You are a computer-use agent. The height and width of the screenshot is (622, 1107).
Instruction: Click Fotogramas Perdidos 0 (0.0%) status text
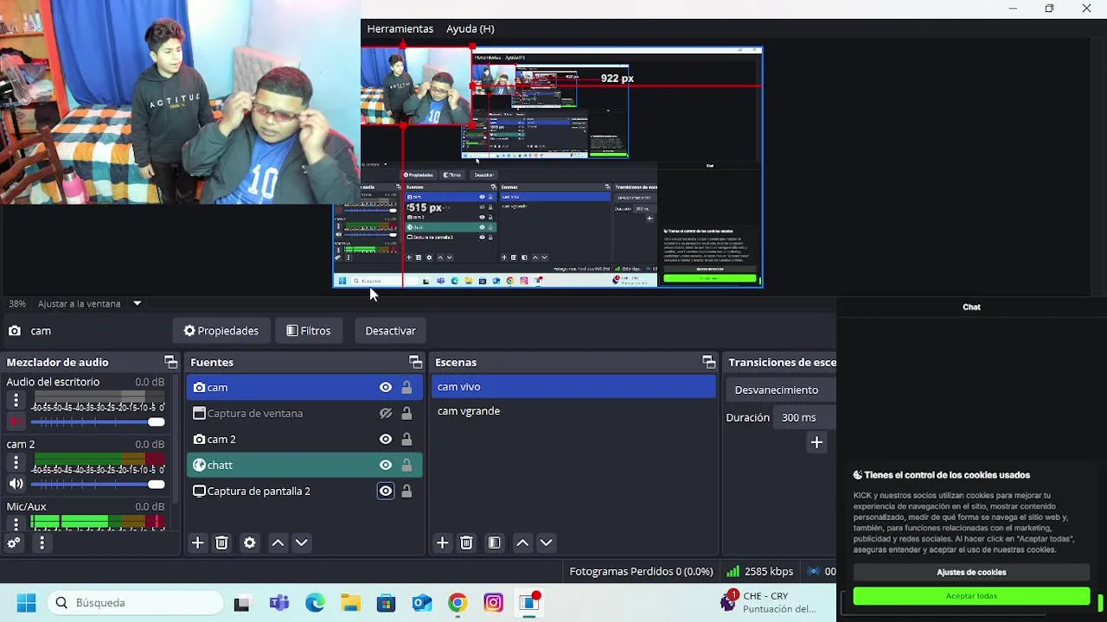(x=641, y=571)
